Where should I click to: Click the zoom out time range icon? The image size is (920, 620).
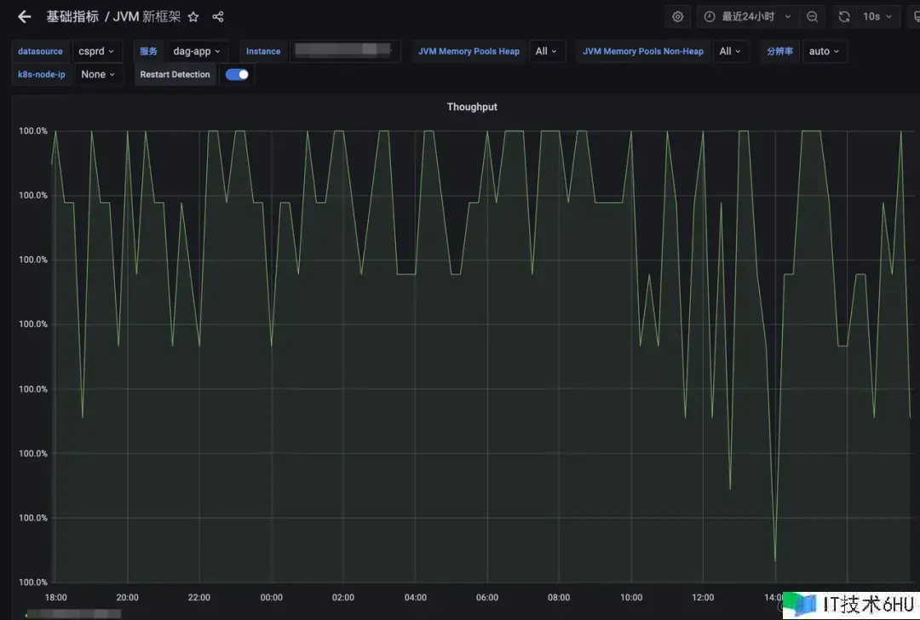coord(813,16)
